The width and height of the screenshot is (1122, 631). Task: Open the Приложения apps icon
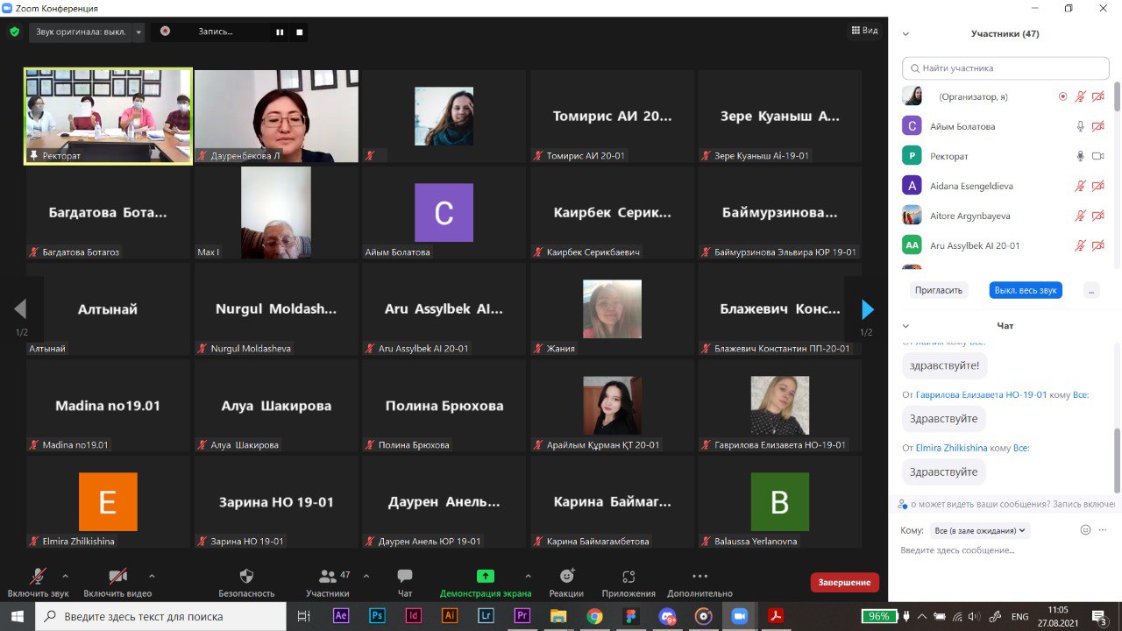(628, 576)
